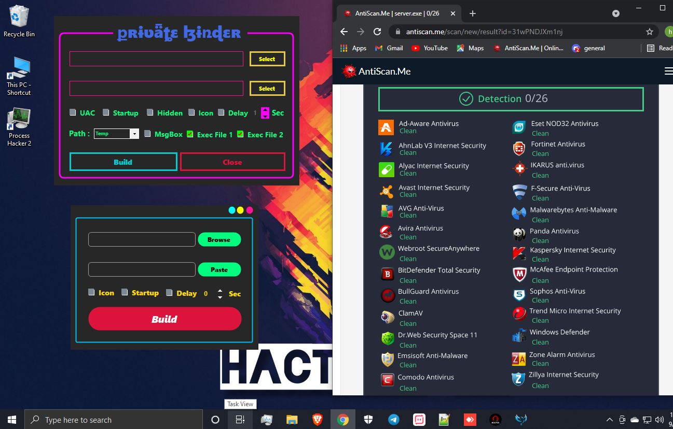
Task: Open the Recycle Bin desktop icon
Action: 19,21
